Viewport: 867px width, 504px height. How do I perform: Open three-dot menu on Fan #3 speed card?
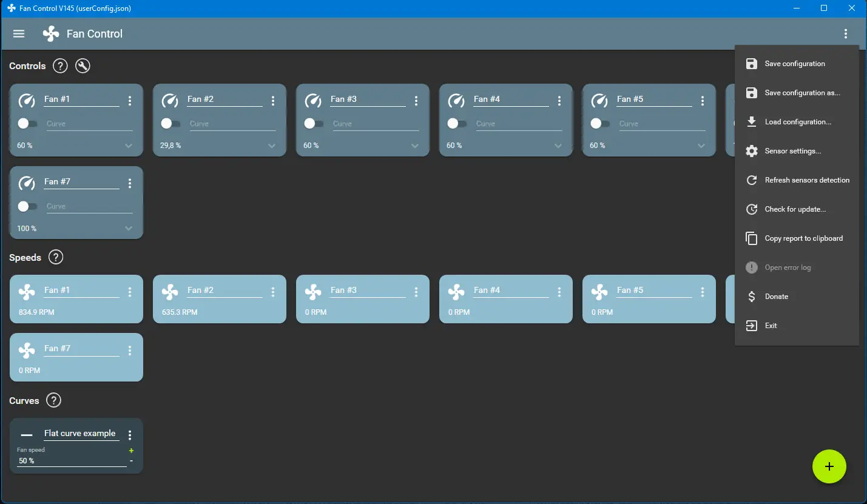pos(416,292)
